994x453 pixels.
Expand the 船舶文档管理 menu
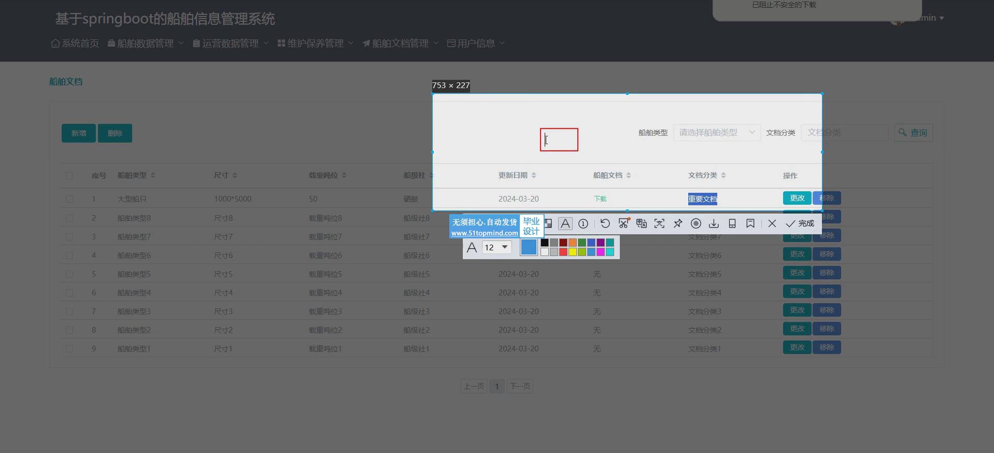click(401, 43)
